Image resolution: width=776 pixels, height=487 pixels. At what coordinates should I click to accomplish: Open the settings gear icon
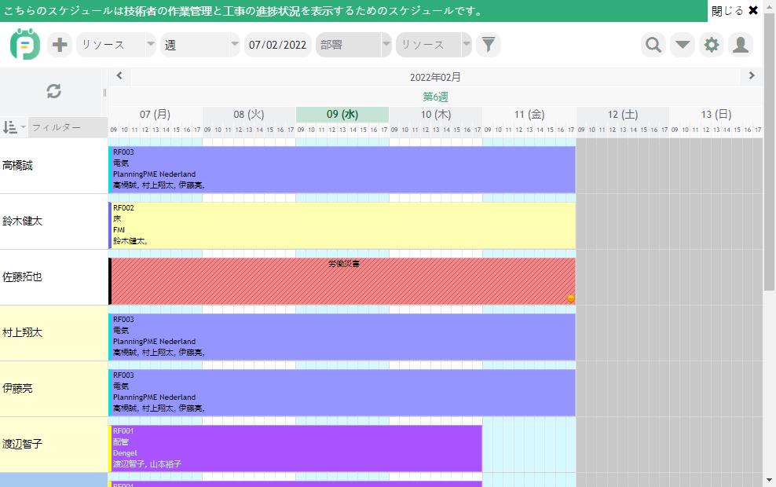point(712,45)
